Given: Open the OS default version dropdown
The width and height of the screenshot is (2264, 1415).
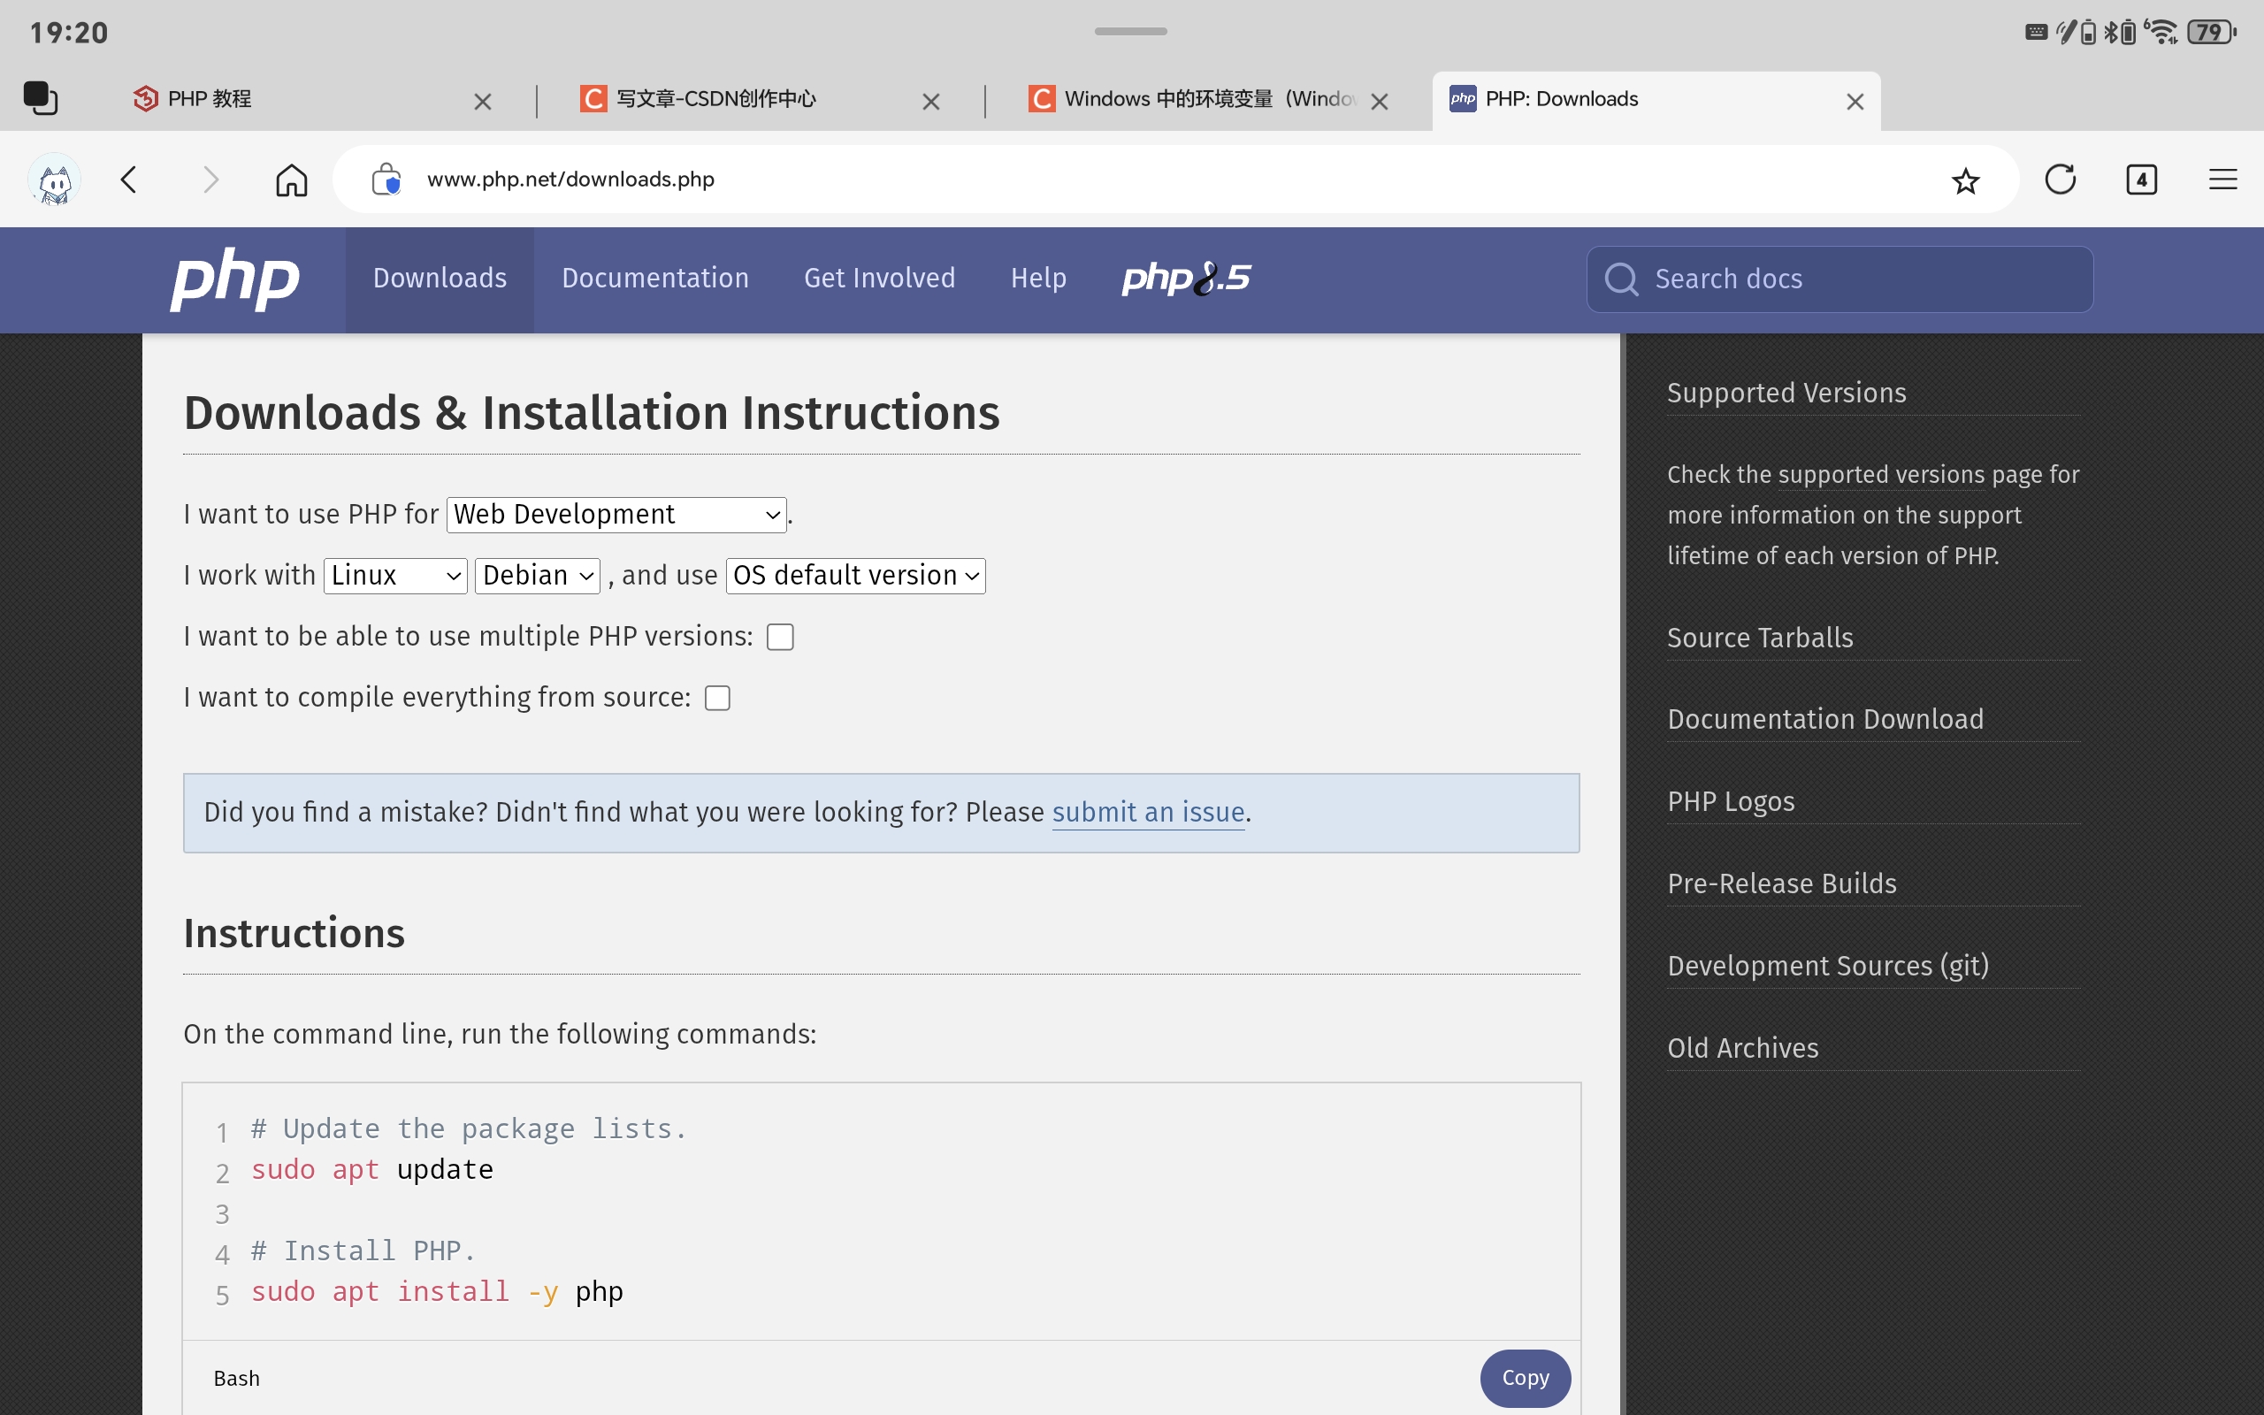Looking at the screenshot, I should [854, 576].
